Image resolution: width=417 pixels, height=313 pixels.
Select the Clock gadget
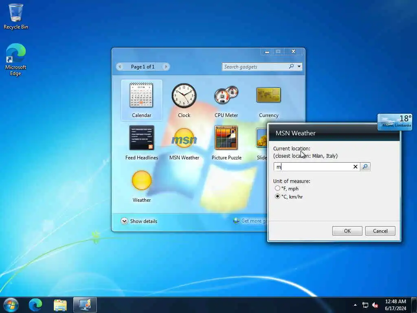(184, 100)
